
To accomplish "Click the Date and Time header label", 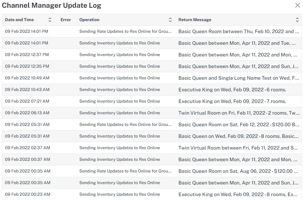I will (19, 20).
